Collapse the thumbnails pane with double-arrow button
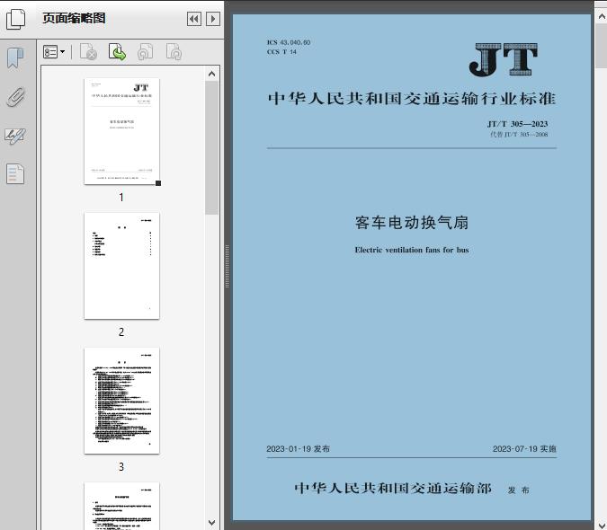Image resolution: width=607 pixels, height=530 pixels. click(x=194, y=19)
